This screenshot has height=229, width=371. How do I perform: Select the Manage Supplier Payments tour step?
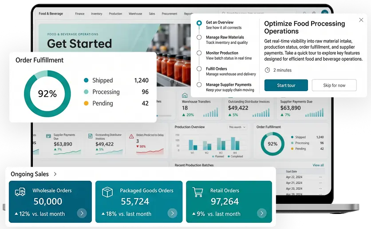coord(225,87)
